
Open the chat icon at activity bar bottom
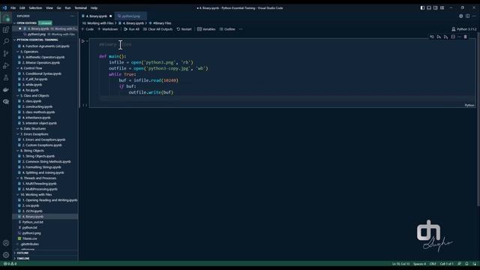pos(6,102)
